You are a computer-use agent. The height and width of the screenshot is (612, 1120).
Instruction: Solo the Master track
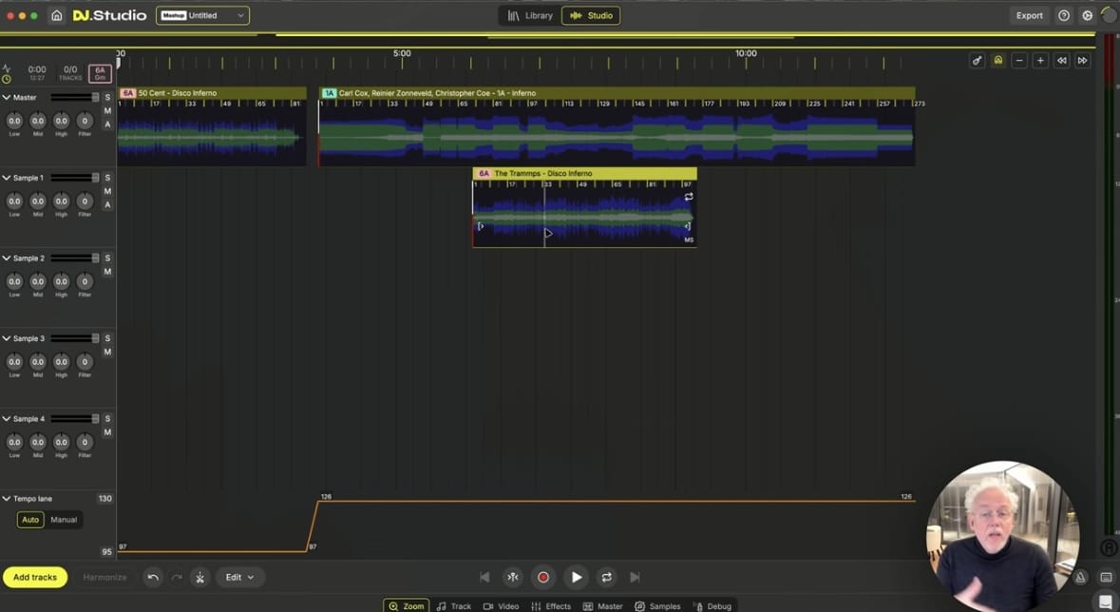point(107,98)
